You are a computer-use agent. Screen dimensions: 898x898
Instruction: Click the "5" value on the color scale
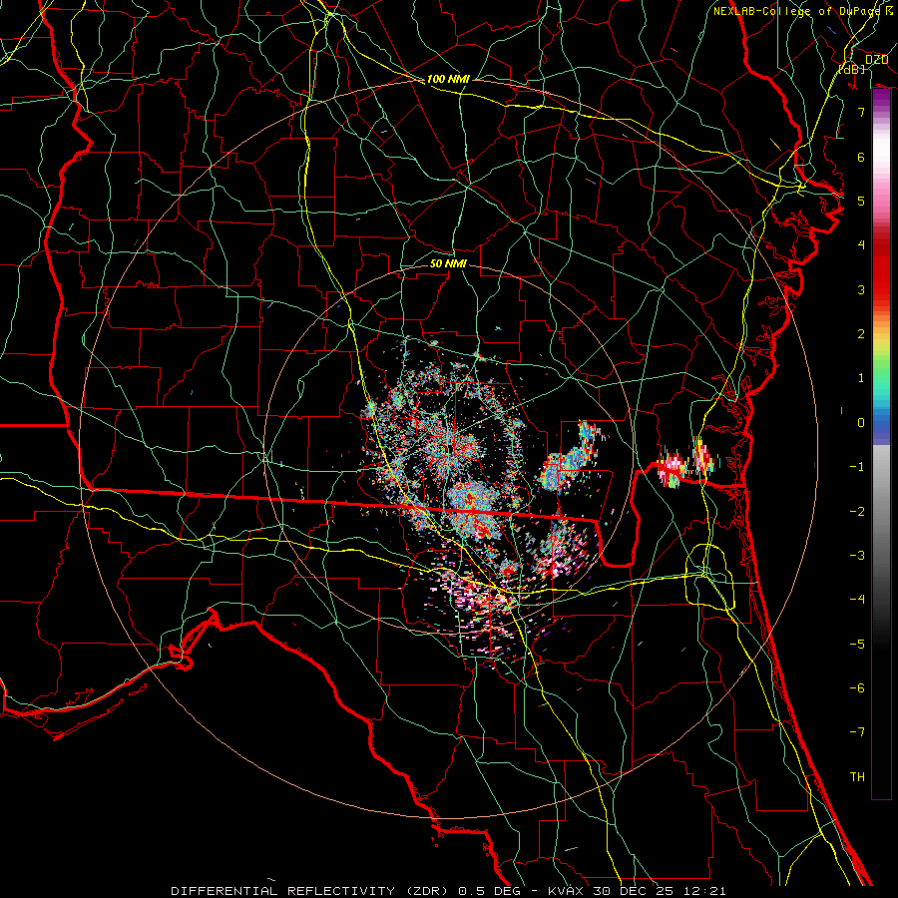[861, 201]
